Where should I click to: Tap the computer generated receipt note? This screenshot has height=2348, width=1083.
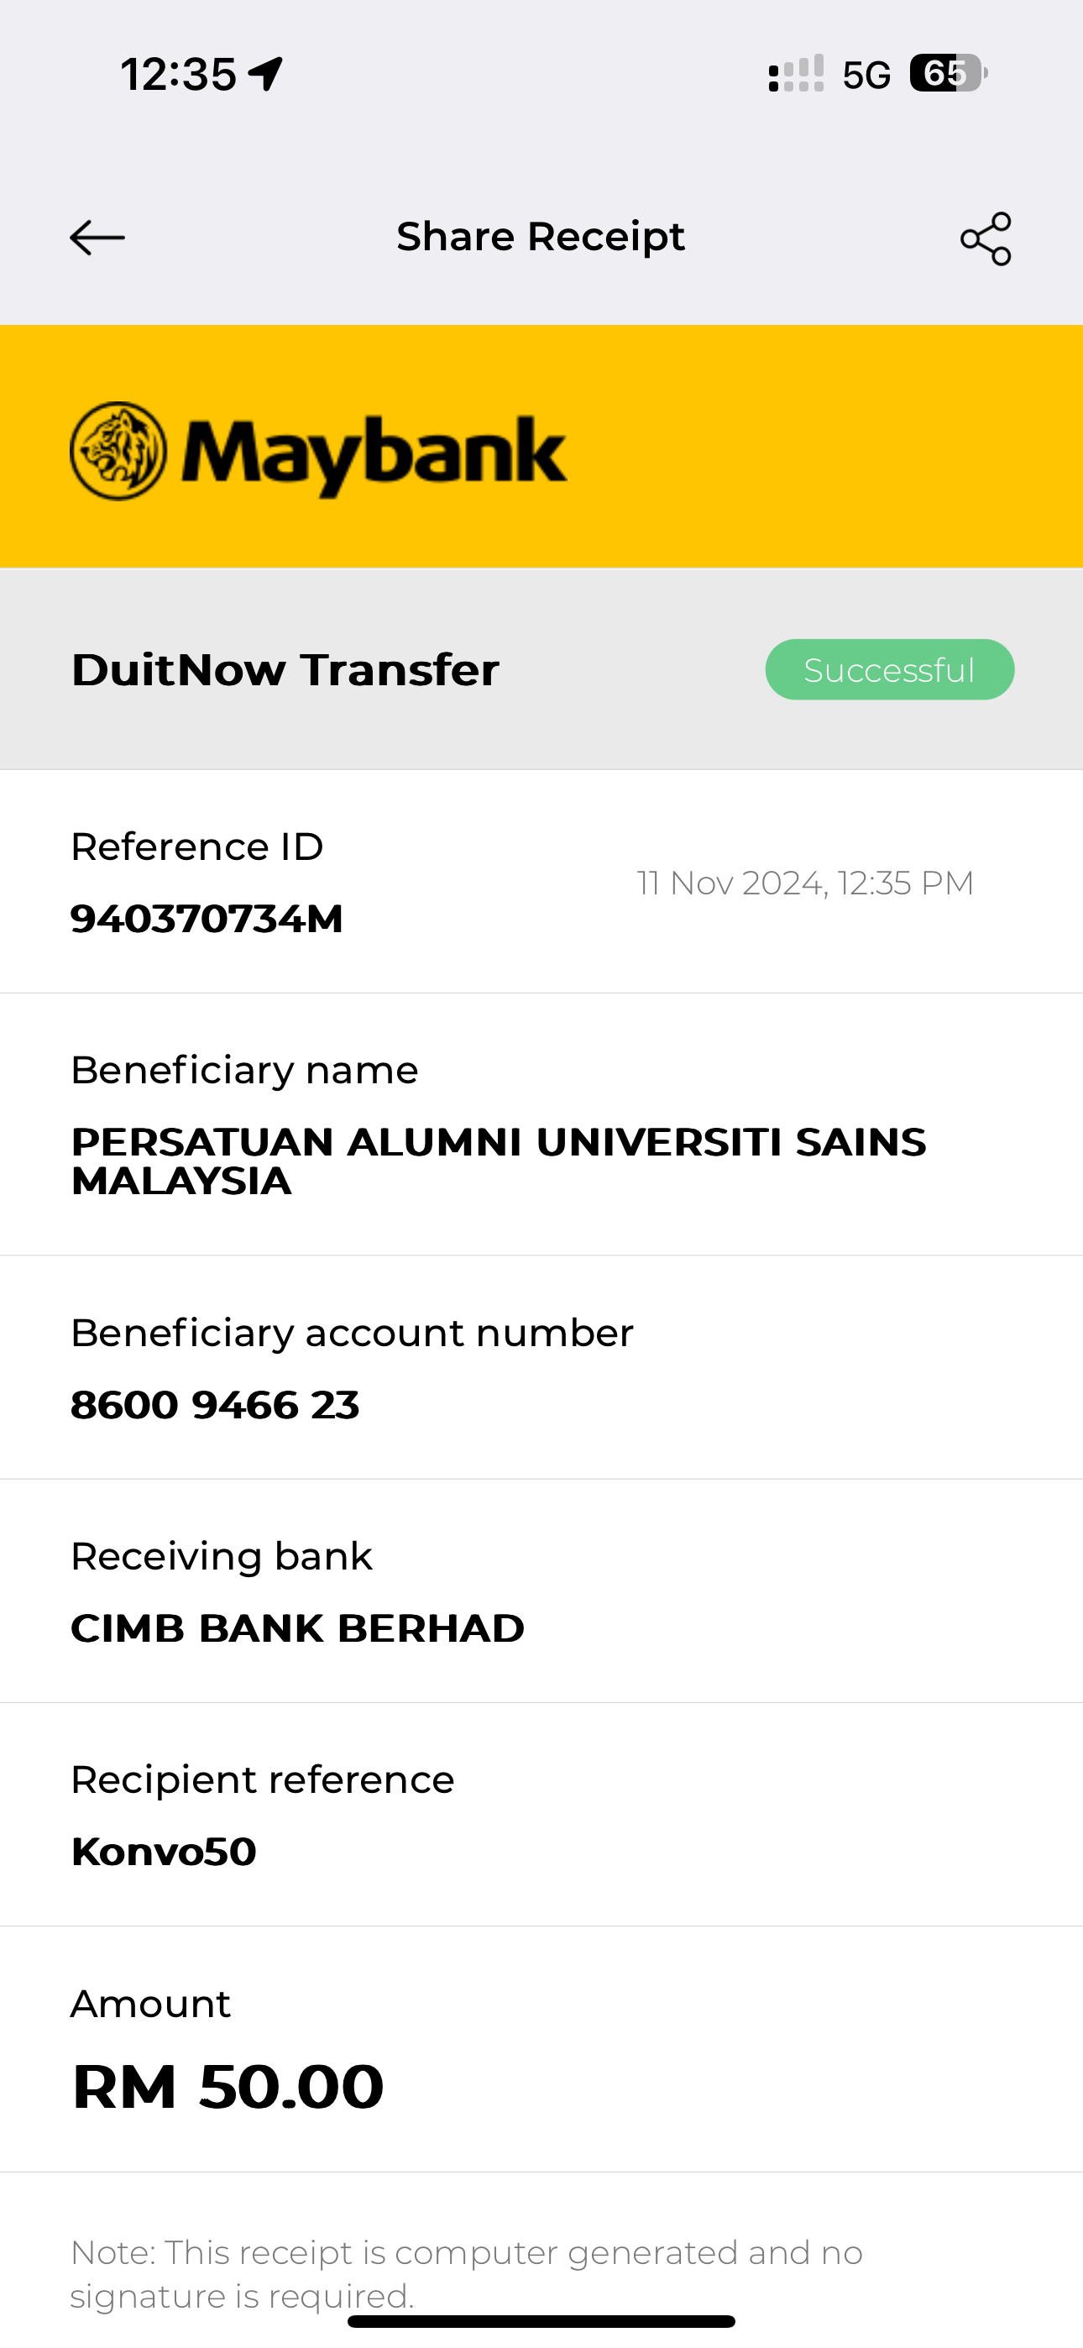click(466, 2273)
